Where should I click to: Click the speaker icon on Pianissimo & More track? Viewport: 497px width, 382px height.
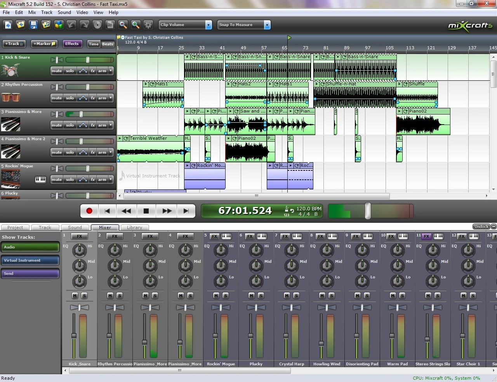57,114
